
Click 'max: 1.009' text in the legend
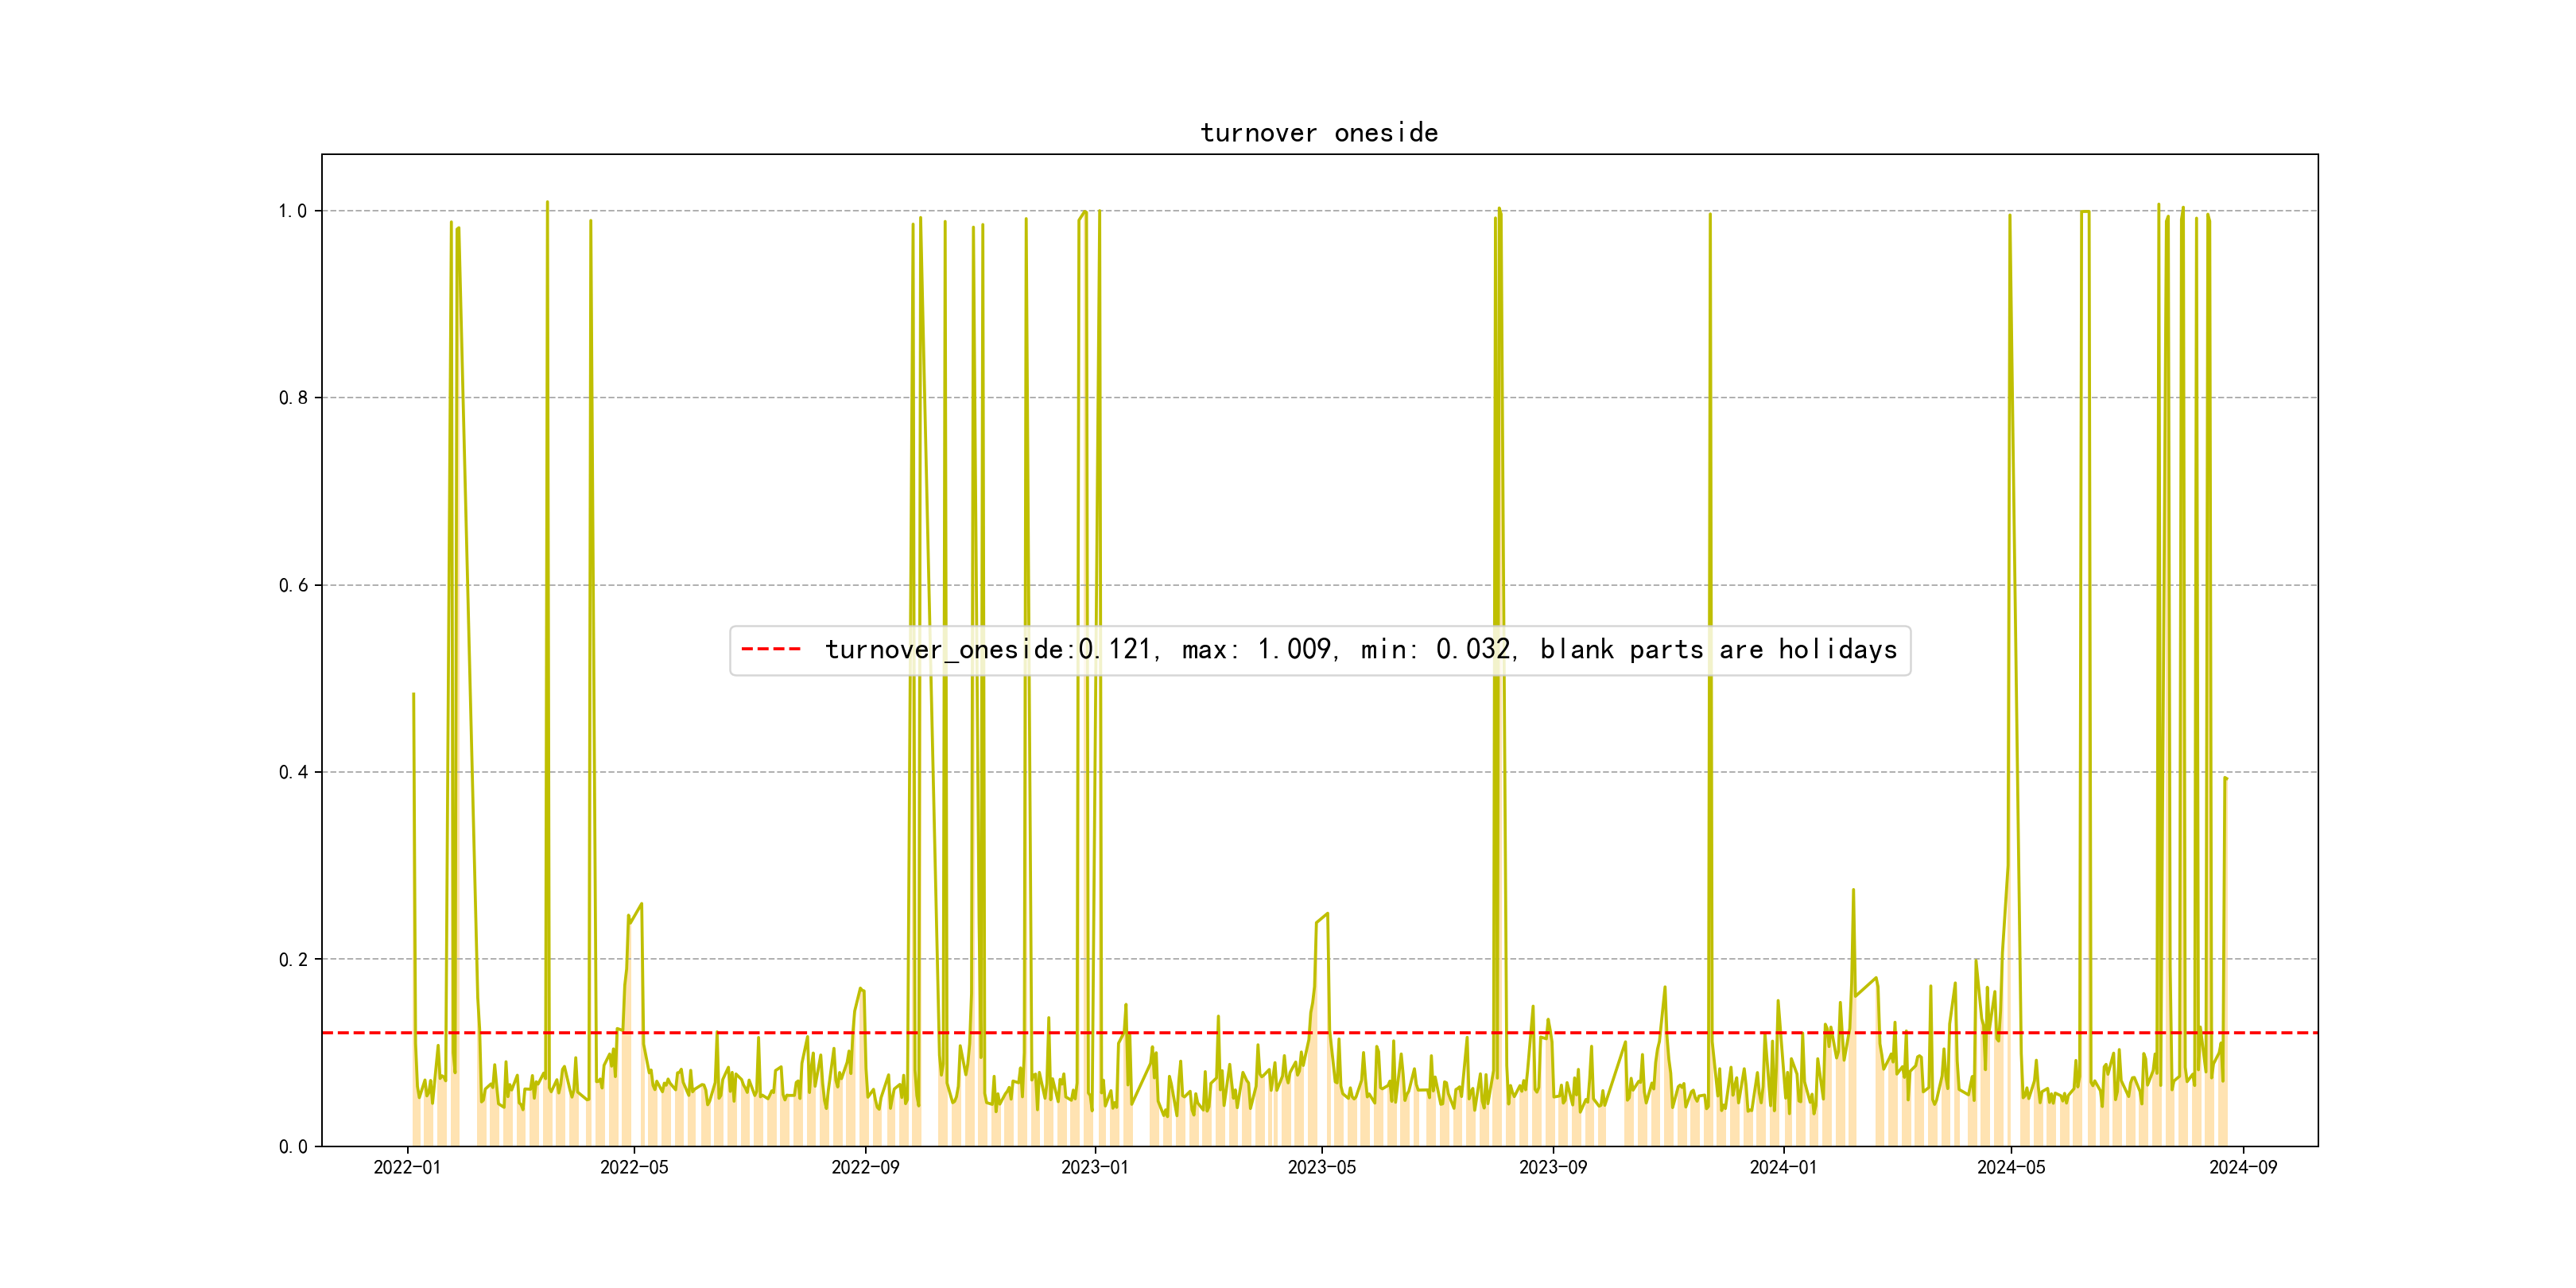pos(1257,650)
